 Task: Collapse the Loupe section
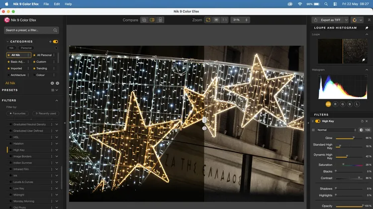367,34
